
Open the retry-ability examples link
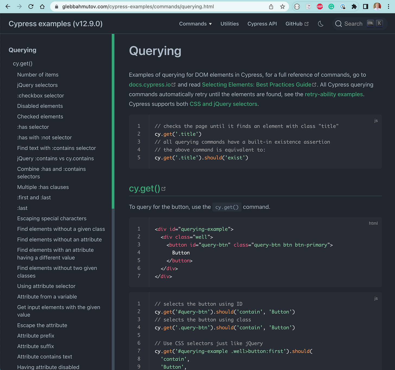click(334, 94)
